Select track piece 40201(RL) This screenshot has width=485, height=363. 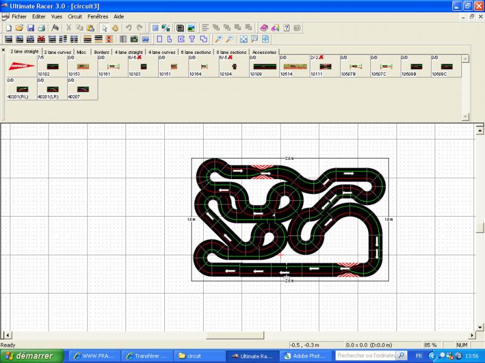(21, 90)
